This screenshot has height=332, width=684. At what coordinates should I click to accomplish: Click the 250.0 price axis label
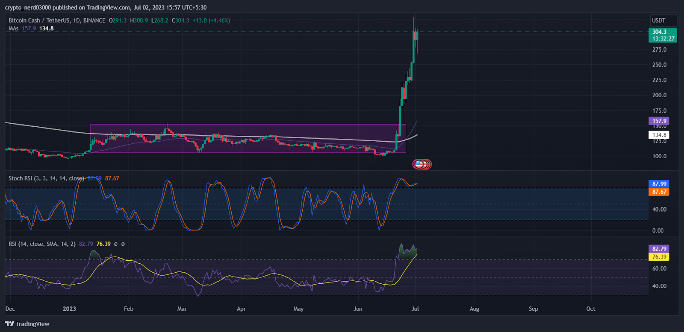pos(659,65)
